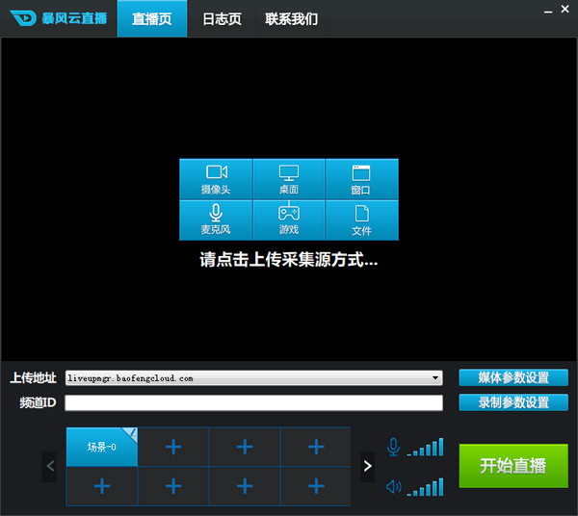Image resolution: width=578 pixels, height=516 pixels.
Task: Select the camera (摄像头) capture source
Action: coord(216,179)
